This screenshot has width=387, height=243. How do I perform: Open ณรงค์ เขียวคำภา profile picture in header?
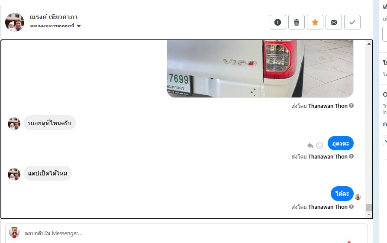coord(15,22)
